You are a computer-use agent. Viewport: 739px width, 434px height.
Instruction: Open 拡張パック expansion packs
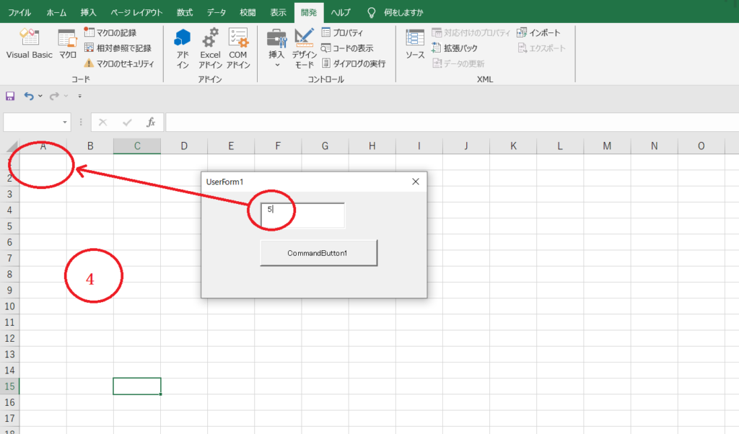(x=455, y=48)
